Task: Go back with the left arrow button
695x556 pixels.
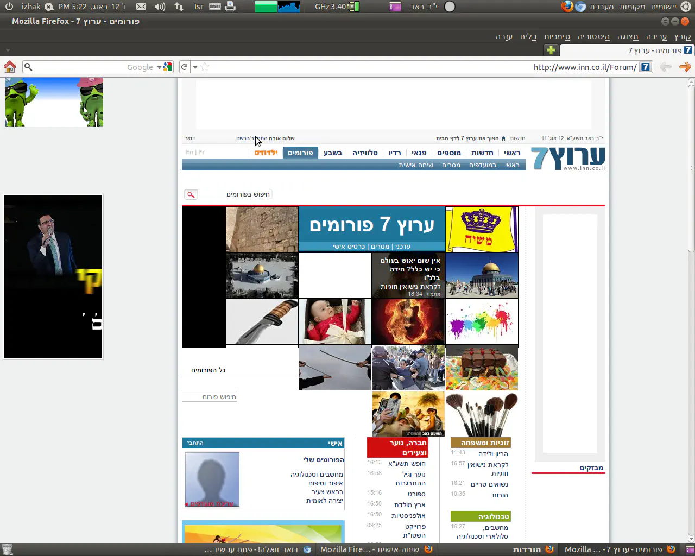Action: click(x=665, y=67)
